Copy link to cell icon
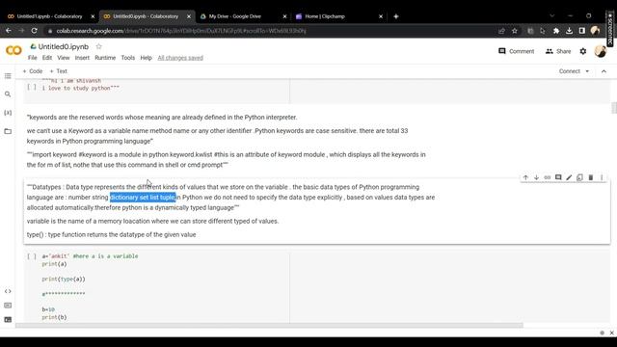The height and width of the screenshot is (347, 617). point(548,177)
